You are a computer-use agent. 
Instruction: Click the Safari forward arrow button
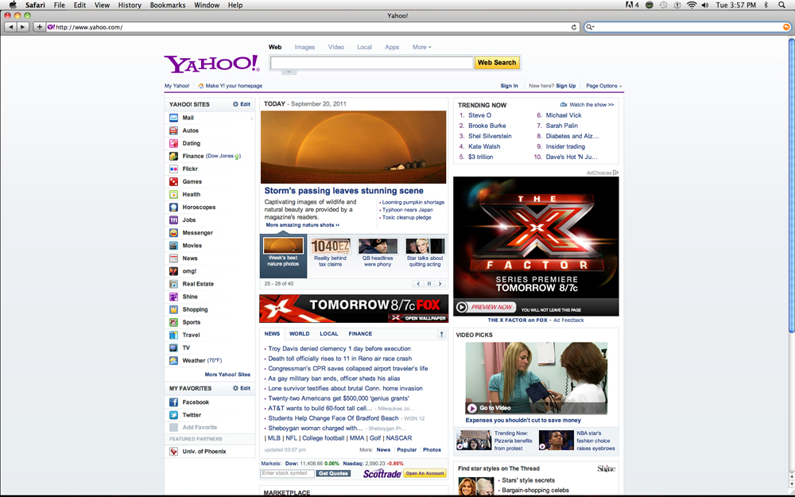pos(23,27)
